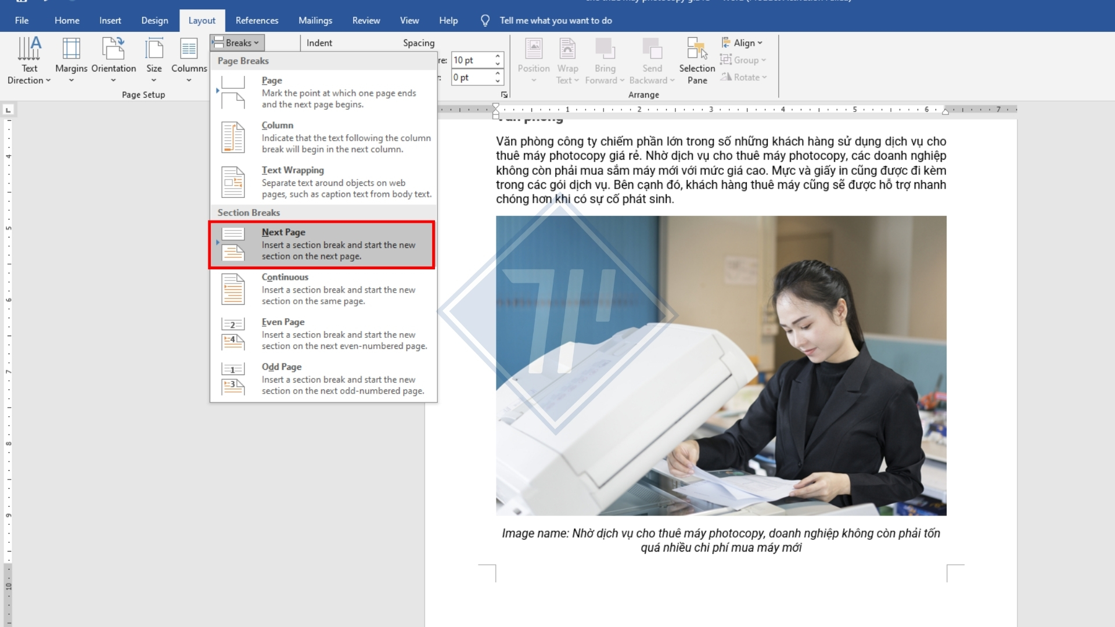This screenshot has height=627, width=1115.
Task: Switch to the Insert tab
Action: pyautogui.click(x=110, y=20)
